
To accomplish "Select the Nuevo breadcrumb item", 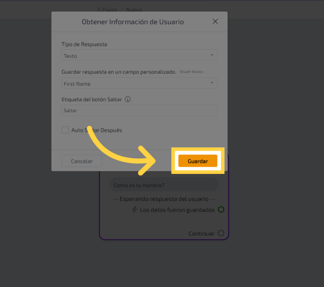I will pos(134,9).
